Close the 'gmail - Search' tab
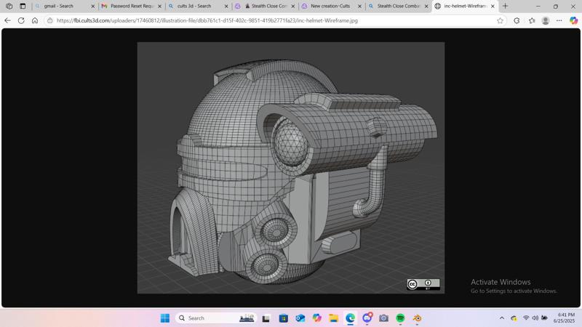This screenshot has width=582, height=327. tap(93, 6)
